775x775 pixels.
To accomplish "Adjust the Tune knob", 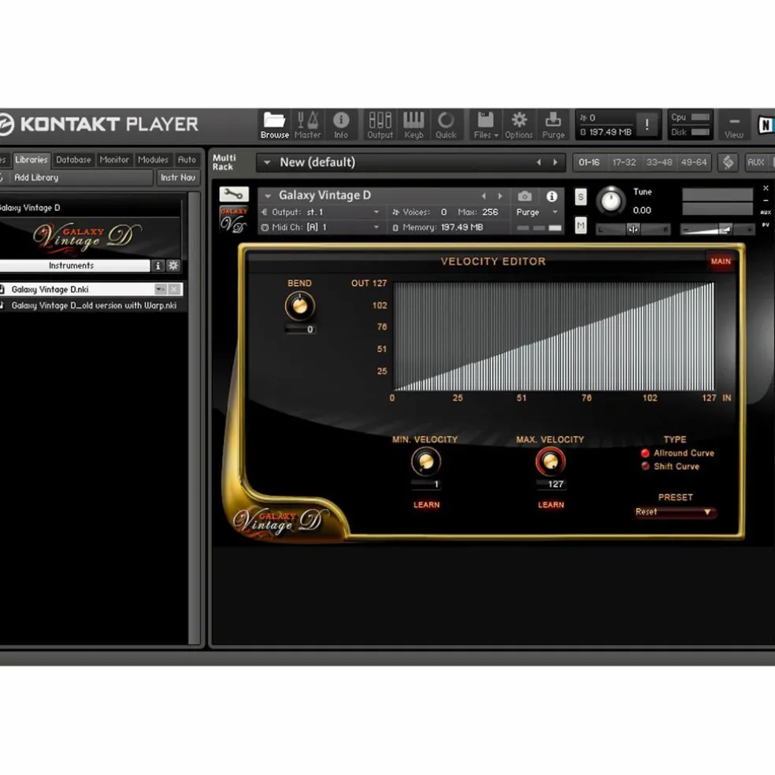I will (611, 201).
